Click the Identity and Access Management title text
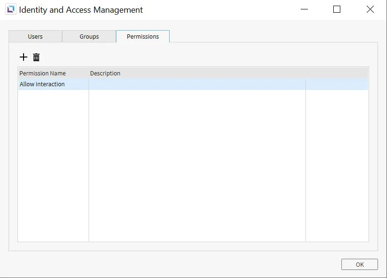This screenshot has height=278, width=387. pyautogui.click(x=81, y=9)
